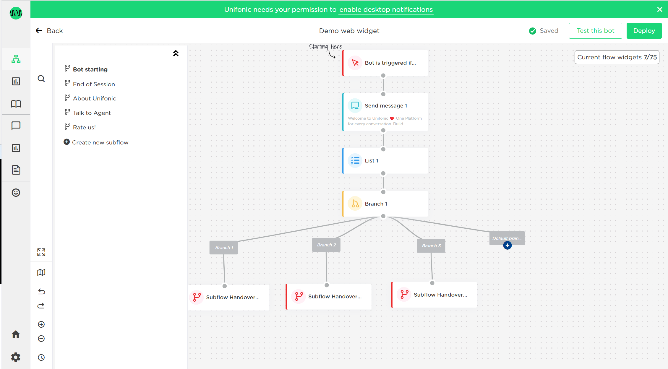
Task: Go back using Back arrow
Action: point(49,31)
